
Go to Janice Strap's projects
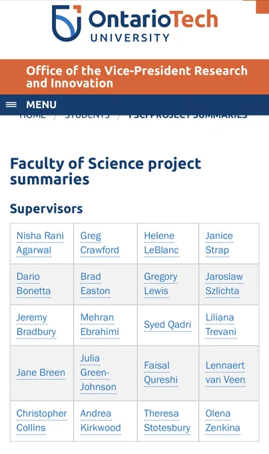pos(219,243)
